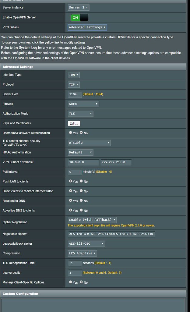Image resolution: width=190 pixels, height=312 pixels.
Task: Select No for Push LAN to clients
Action: coord(81,181)
